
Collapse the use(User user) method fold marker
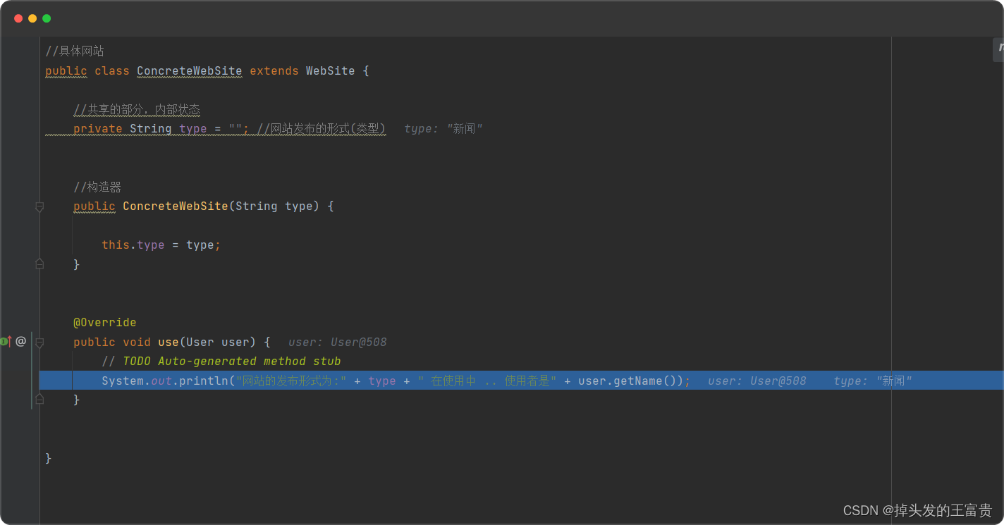point(39,342)
